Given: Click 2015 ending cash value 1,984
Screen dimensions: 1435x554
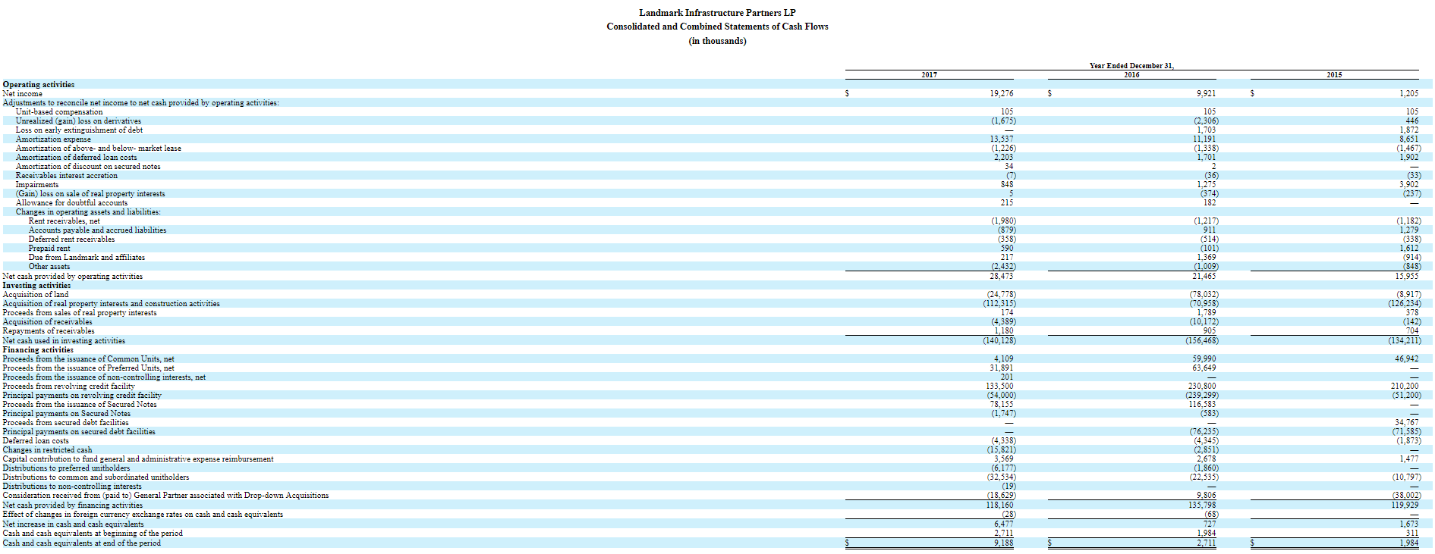Looking at the screenshot, I should [x=1409, y=543].
